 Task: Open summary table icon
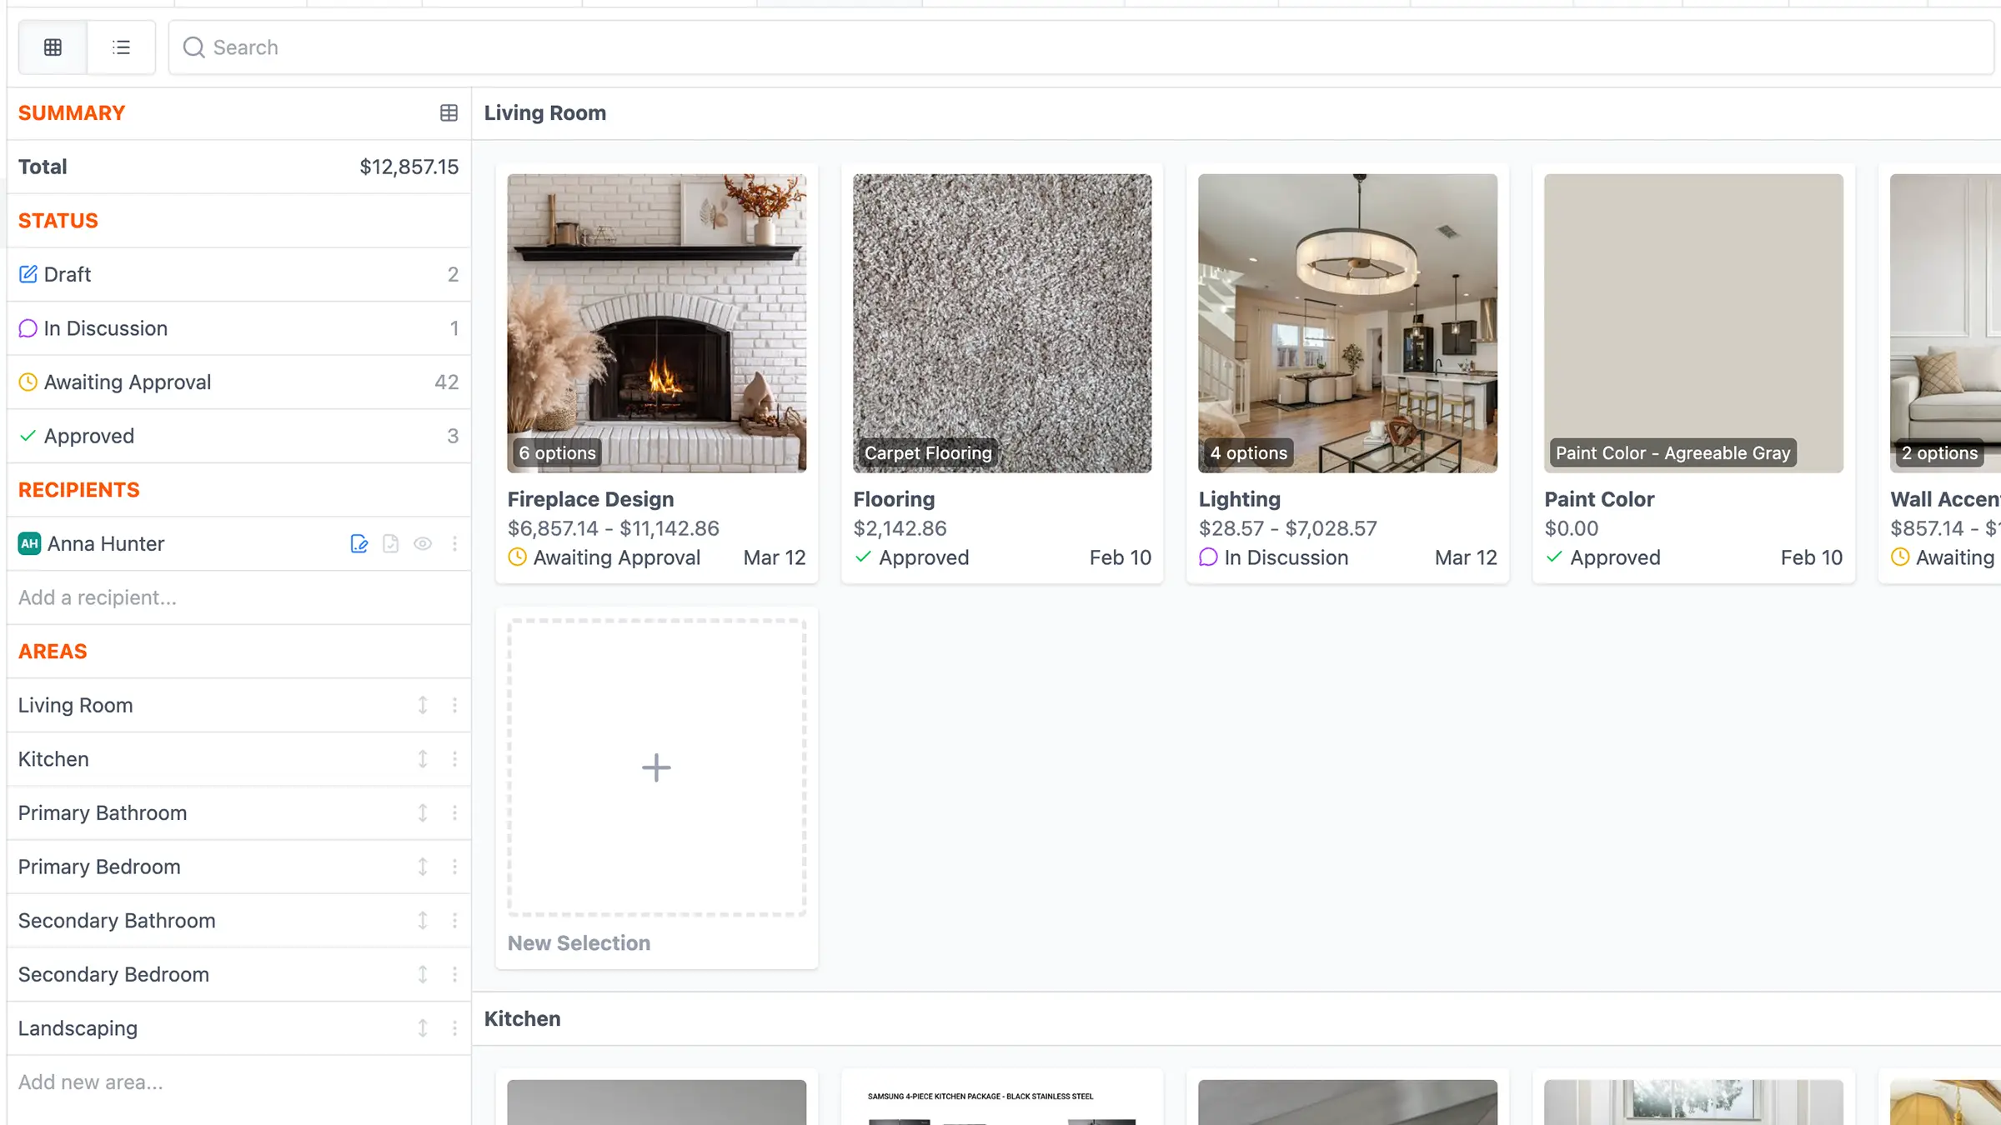pos(449,112)
